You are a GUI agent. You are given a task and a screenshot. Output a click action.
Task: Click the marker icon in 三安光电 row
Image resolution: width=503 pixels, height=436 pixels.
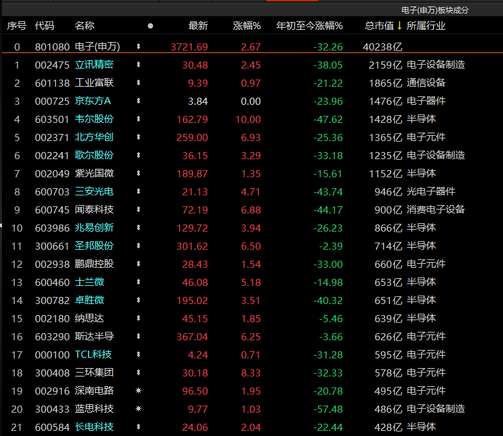point(138,191)
